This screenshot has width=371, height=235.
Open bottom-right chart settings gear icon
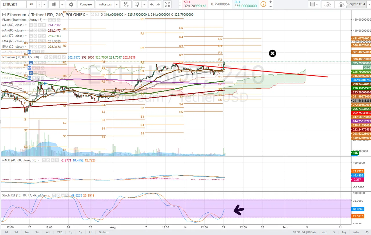367,232
